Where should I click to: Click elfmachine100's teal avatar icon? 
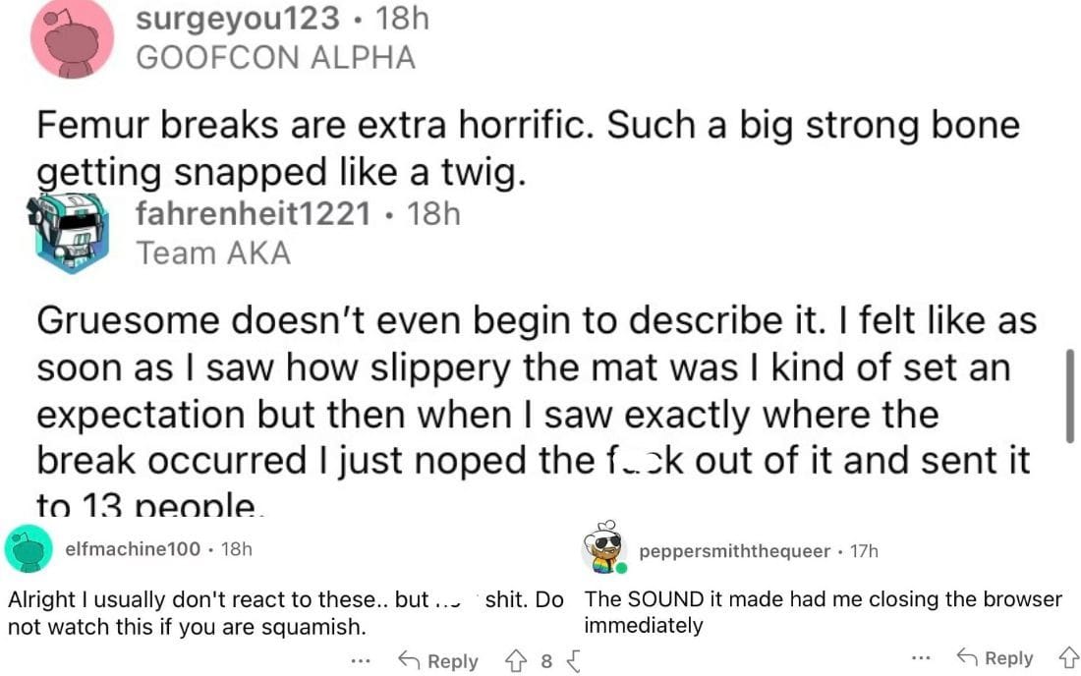pyautogui.click(x=28, y=548)
